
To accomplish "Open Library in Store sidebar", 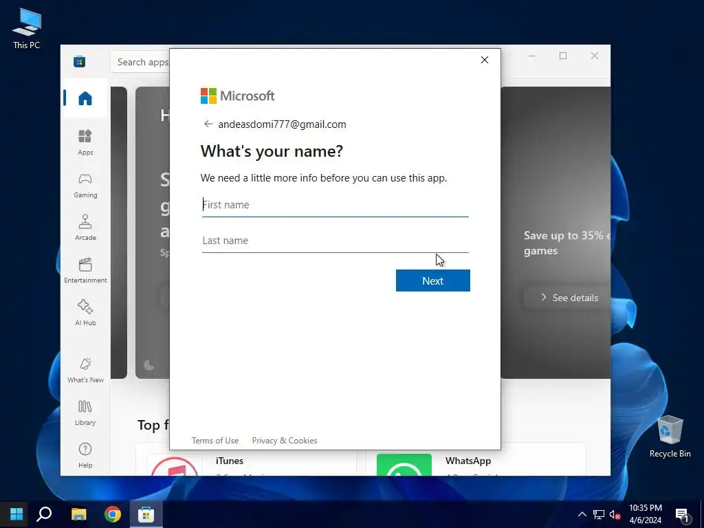I will [x=85, y=412].
